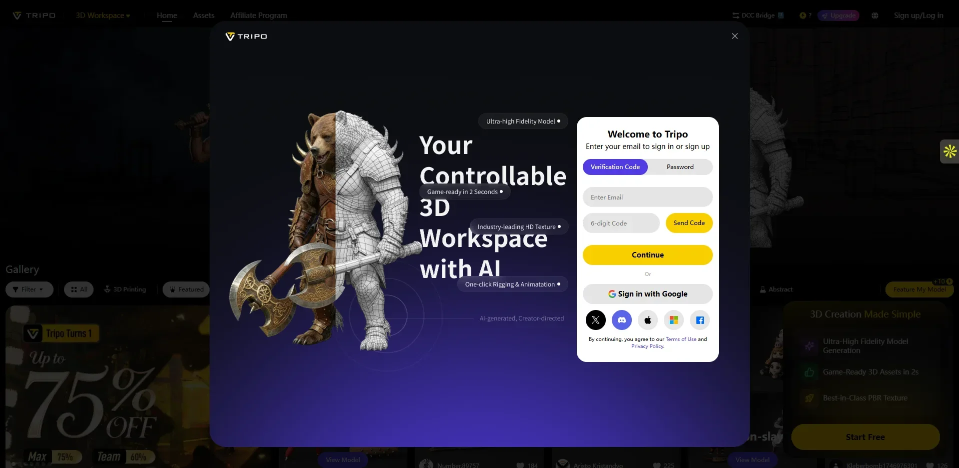Click the yellow Continue button
The height and width of the screenshot is (468, 959).
coord(647,255)
